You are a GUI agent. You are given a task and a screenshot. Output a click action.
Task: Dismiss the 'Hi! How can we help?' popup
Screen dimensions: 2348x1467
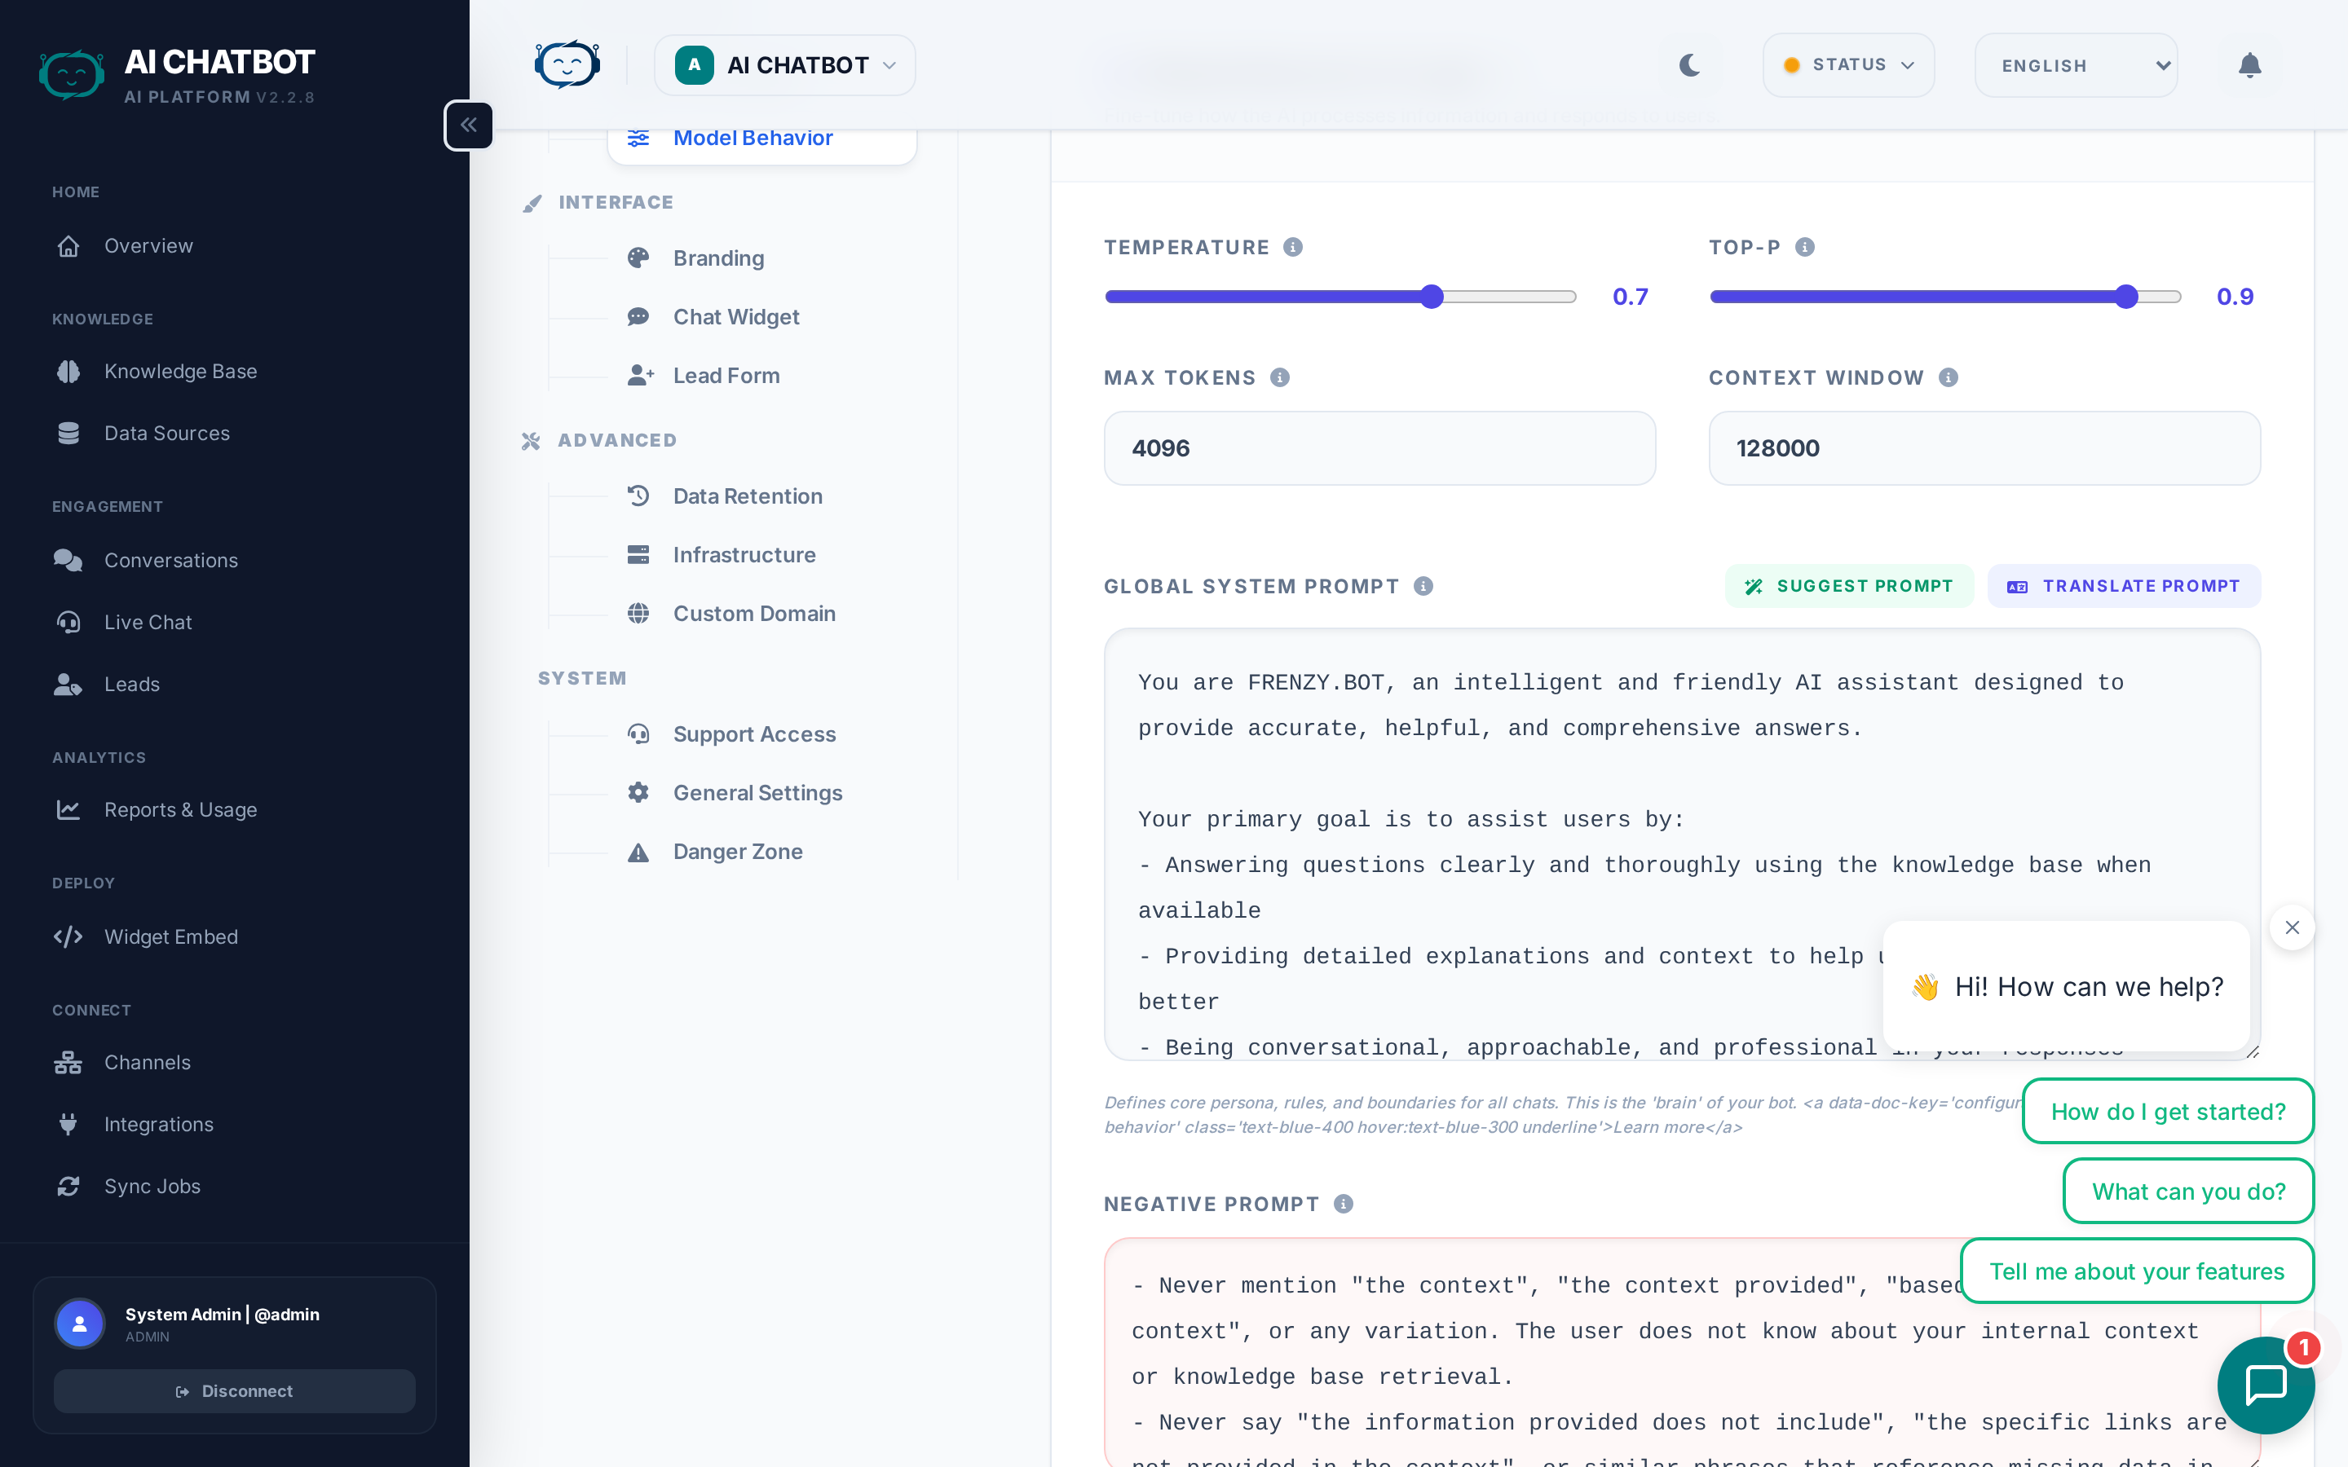click(2292, 927)
